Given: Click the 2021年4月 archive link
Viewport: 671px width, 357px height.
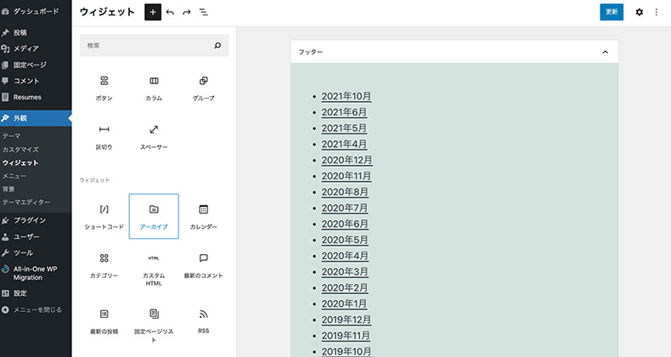Looking at the screenshot, I should [344, 144].
